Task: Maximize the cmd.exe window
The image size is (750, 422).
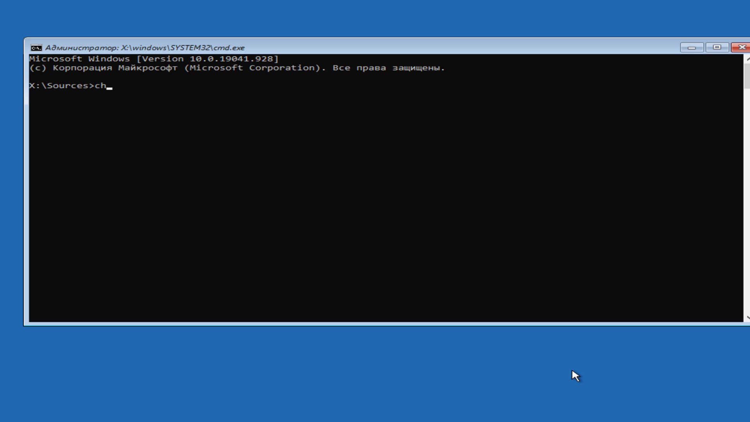Action: tap(717, 47)
